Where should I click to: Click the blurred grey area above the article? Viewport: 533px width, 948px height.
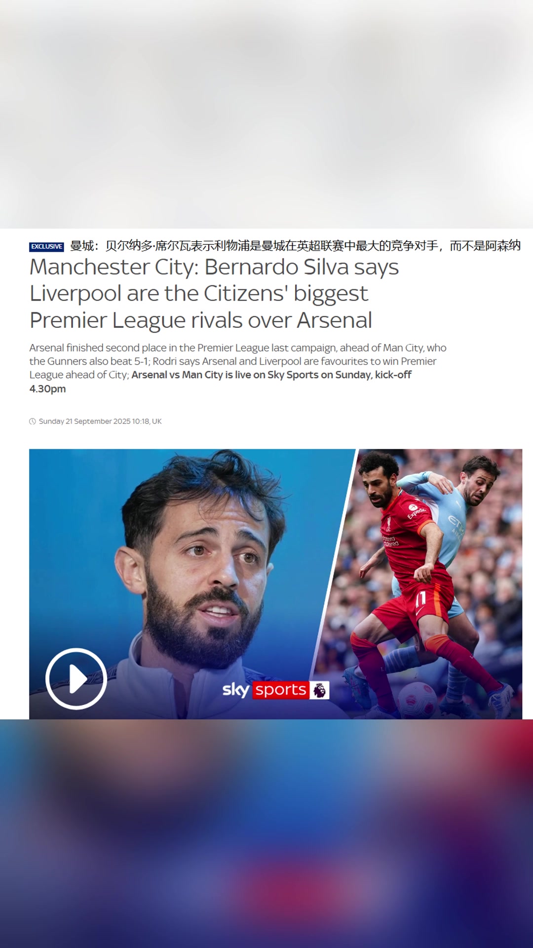tap(266, 114)
